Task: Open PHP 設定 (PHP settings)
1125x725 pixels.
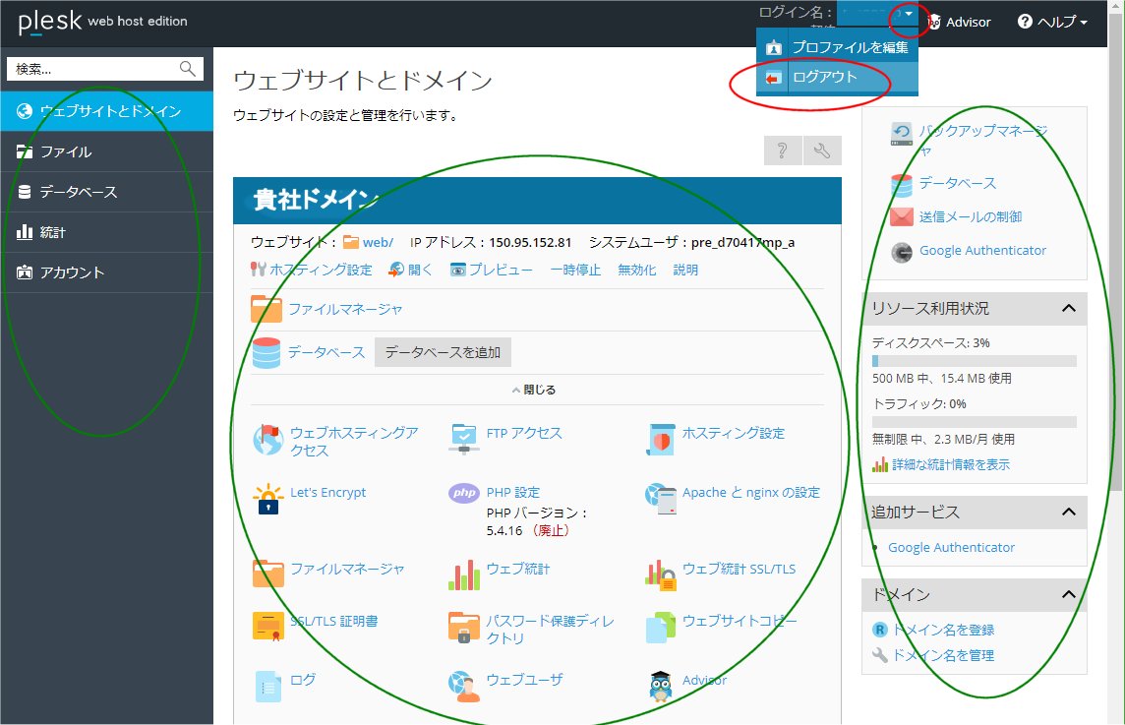Action: [512, 493]
